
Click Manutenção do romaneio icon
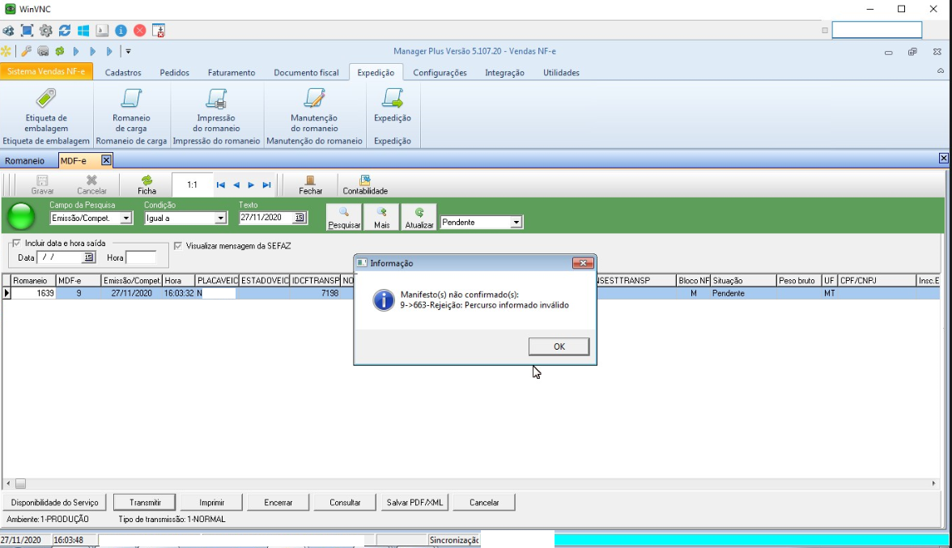pyautogui.click(x=314, y=99)
